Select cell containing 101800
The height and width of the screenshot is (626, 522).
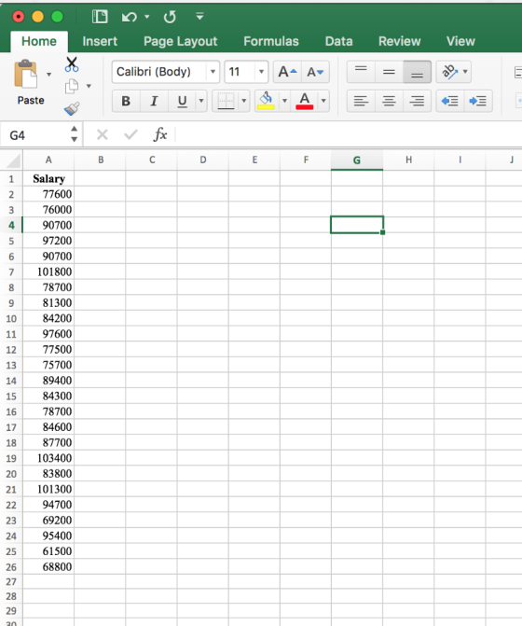[48, 271]
